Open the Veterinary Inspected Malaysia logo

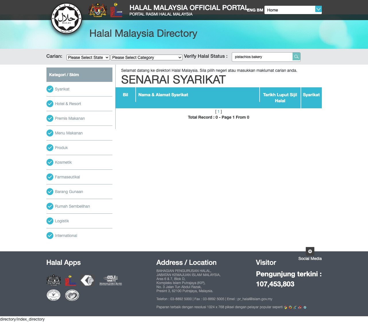[x=54, y=295]
